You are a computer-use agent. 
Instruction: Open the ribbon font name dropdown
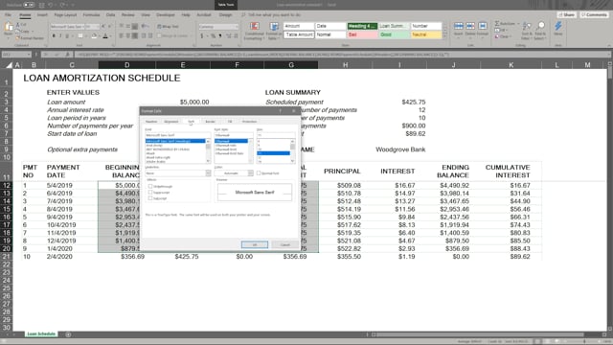(83, 27)
